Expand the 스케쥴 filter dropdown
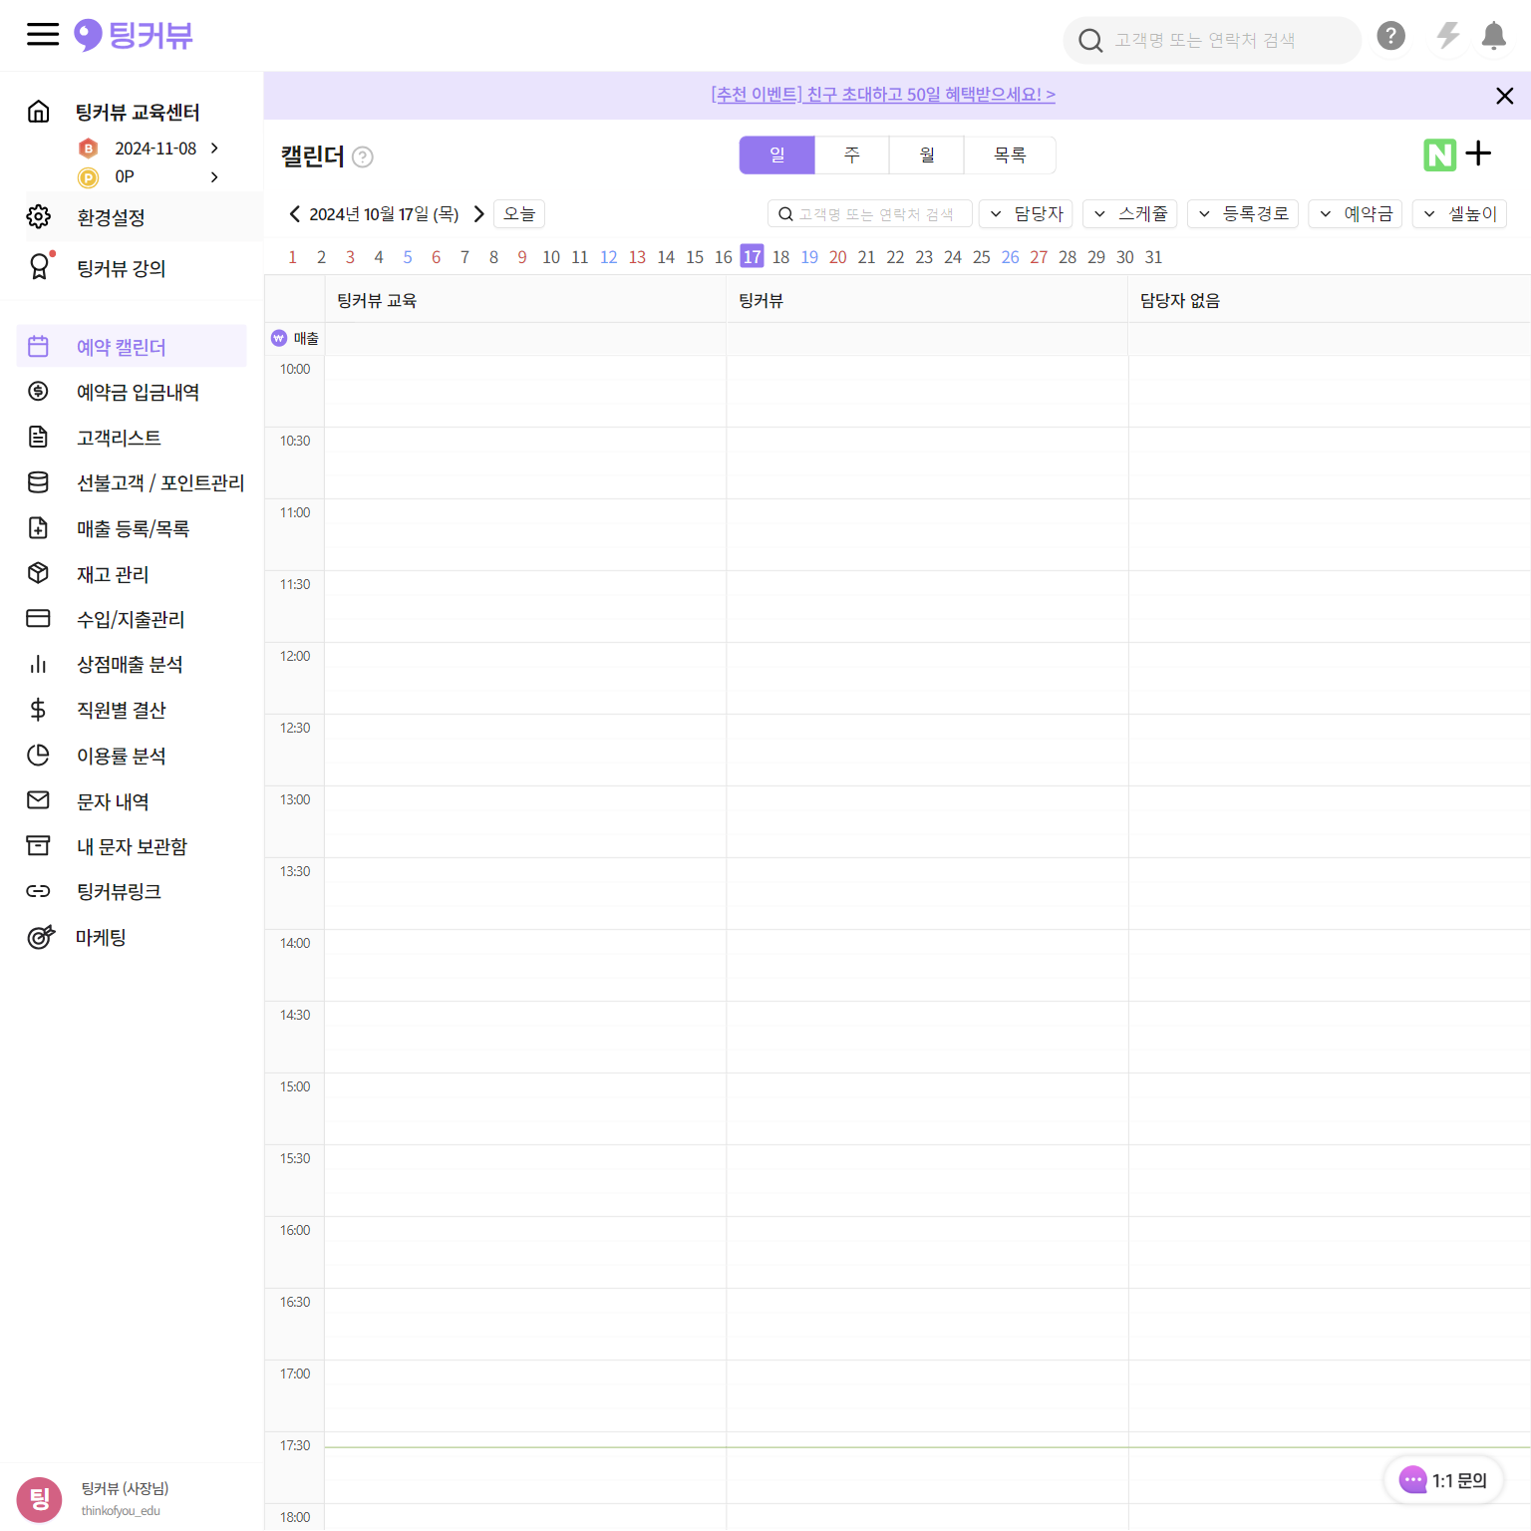1531x1531 pixels. [1130, 214]
